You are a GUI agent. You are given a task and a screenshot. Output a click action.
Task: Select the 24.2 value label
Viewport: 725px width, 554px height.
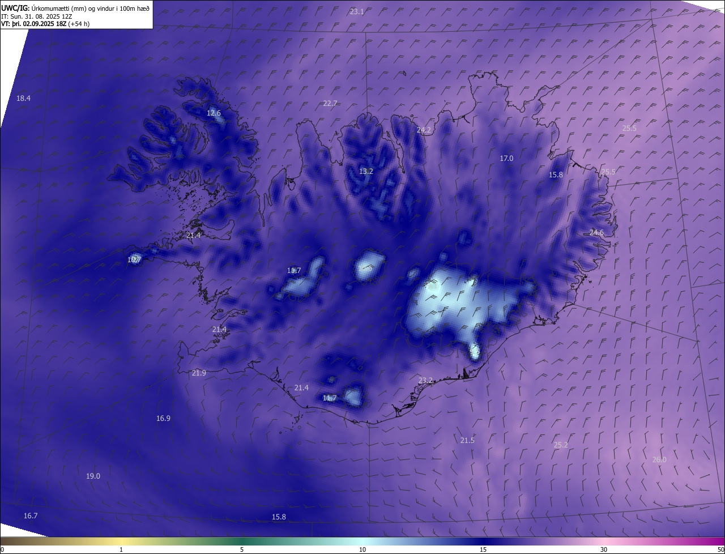(x=424, y=130)
